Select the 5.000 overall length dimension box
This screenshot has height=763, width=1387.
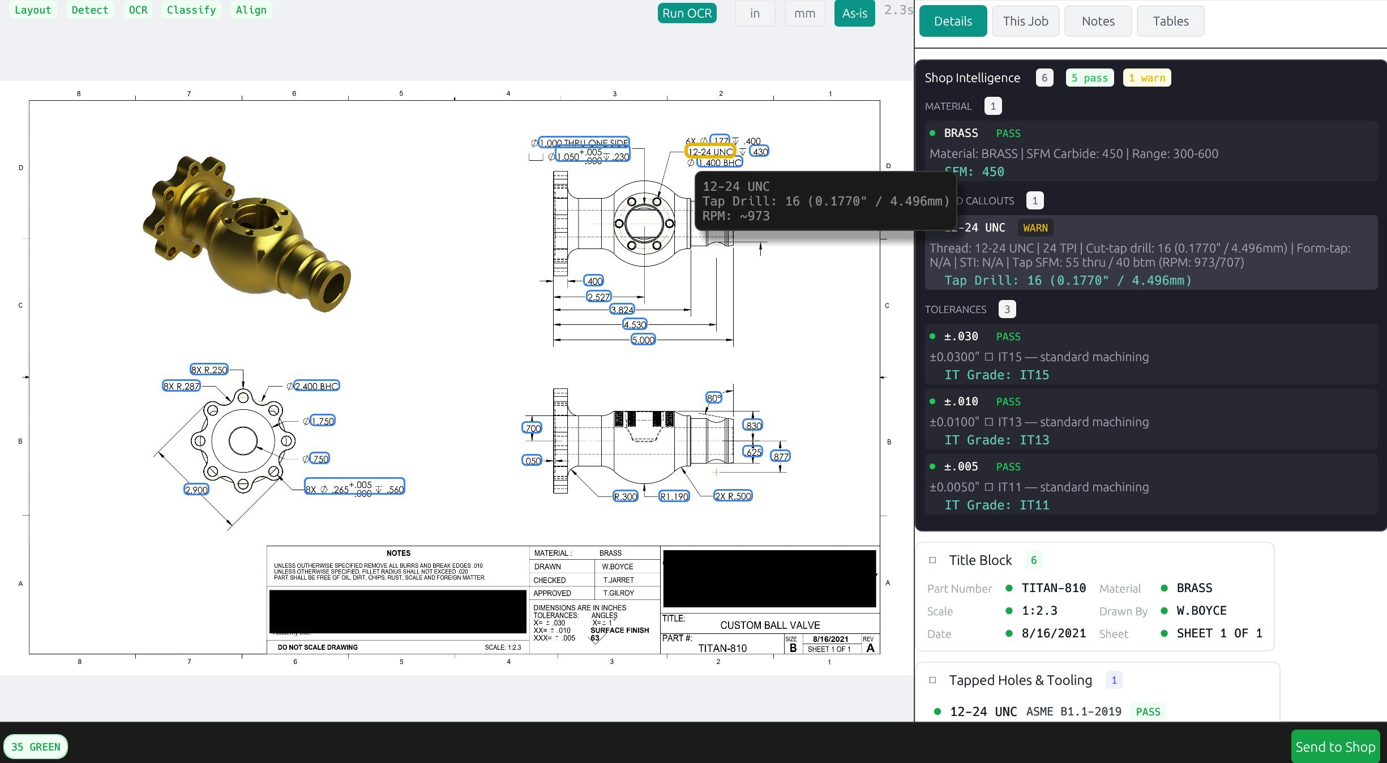pos(643,340)
